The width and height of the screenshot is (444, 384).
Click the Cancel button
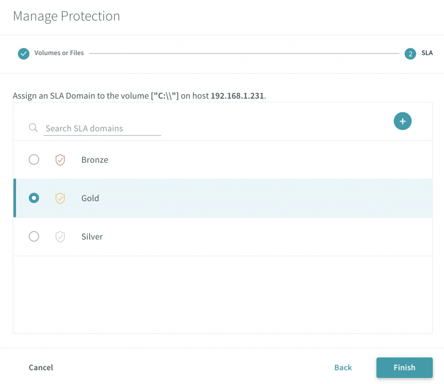pyautogui.click(x=41, y=368)
